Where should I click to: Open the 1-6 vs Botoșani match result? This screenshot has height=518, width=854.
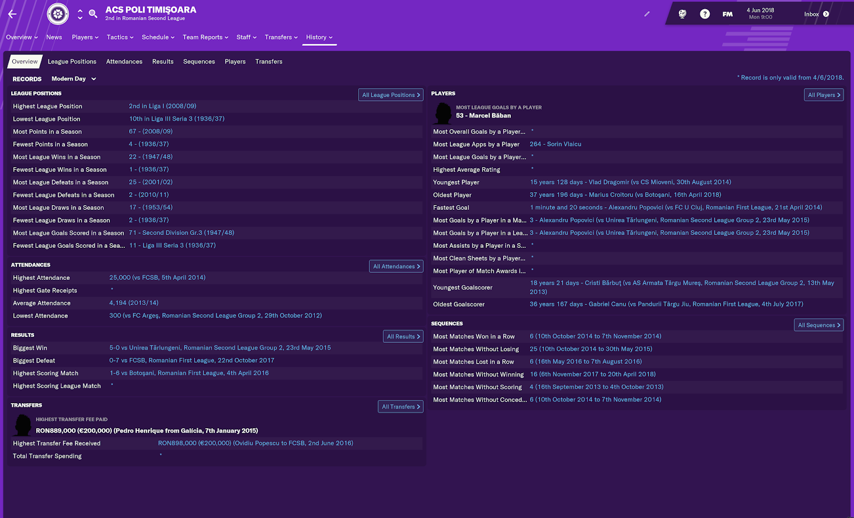pyautogui.click(x=189, y=373)
